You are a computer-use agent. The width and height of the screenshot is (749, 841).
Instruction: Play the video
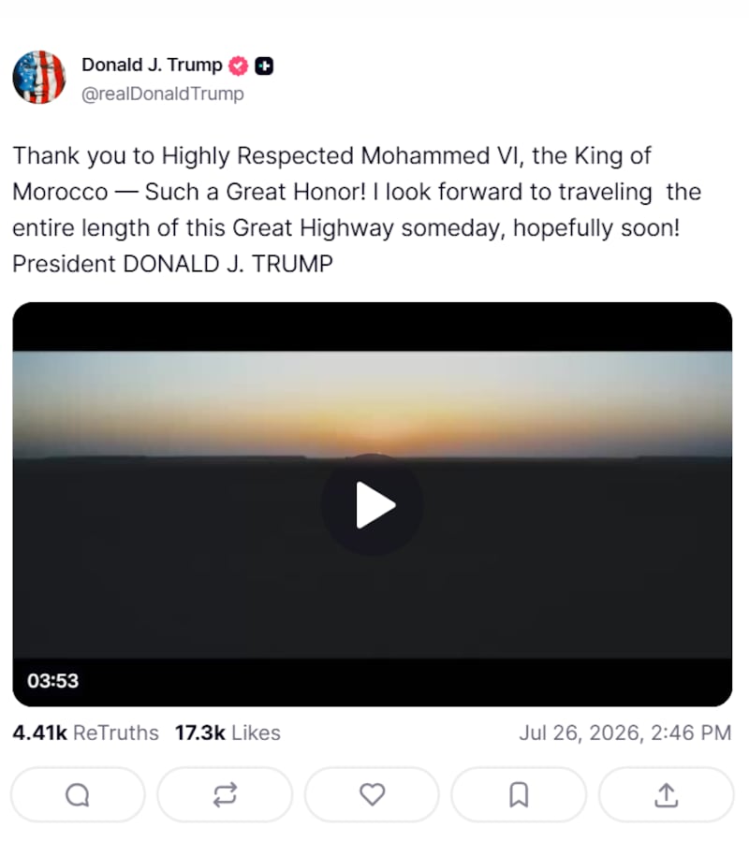(x=373, y=505)
